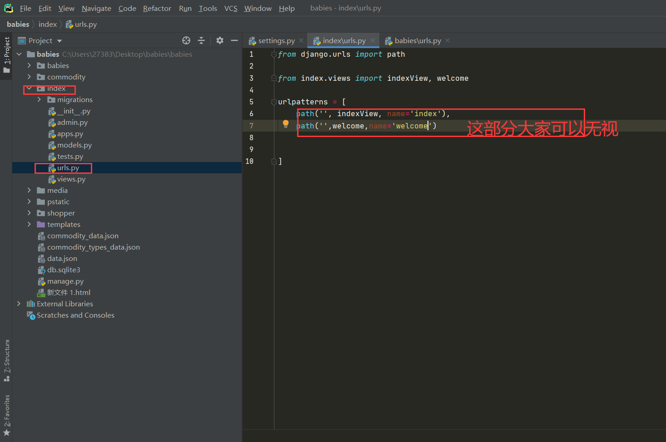This screenshot has width=666, height=442.
Task: Click the fold marker on line 1
Action: click(273, 54)
